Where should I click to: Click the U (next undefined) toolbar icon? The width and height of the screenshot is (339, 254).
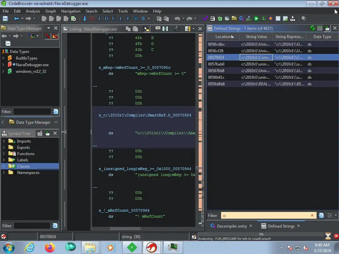[114, 19]
